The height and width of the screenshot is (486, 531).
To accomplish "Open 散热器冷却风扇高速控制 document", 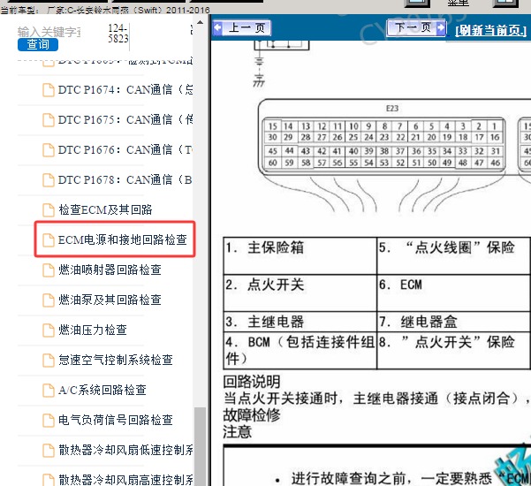I will point(125,480).
